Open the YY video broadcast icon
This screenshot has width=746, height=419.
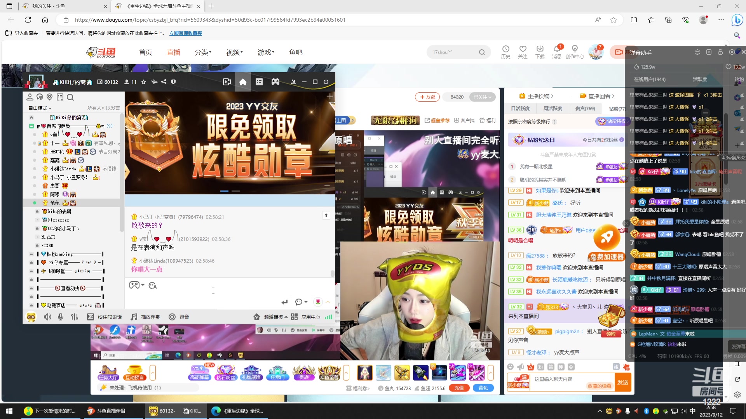(x=227, y=82)
